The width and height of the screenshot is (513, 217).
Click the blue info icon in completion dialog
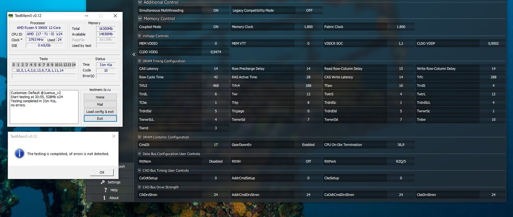pos(19,154)
